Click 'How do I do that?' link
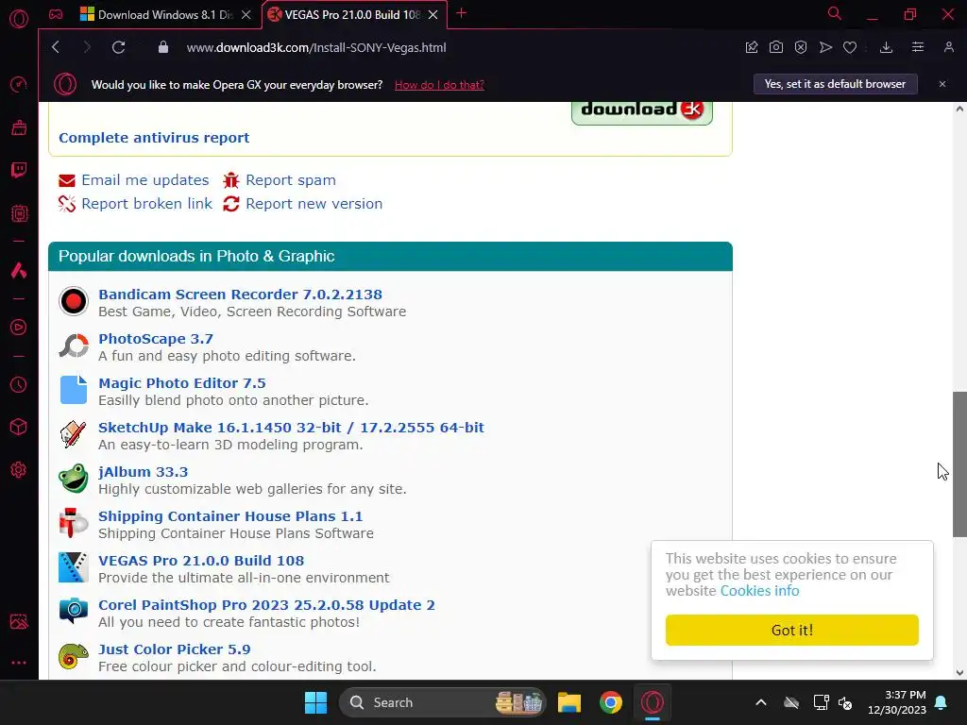Image resolution: width=967 pixels, height=725 pixels. [x=439, y=84]
